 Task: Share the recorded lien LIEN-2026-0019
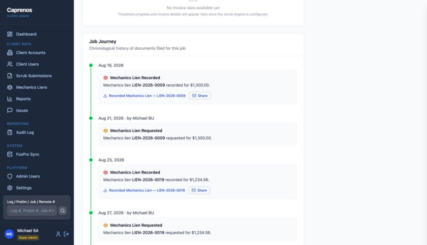(199, 190)
